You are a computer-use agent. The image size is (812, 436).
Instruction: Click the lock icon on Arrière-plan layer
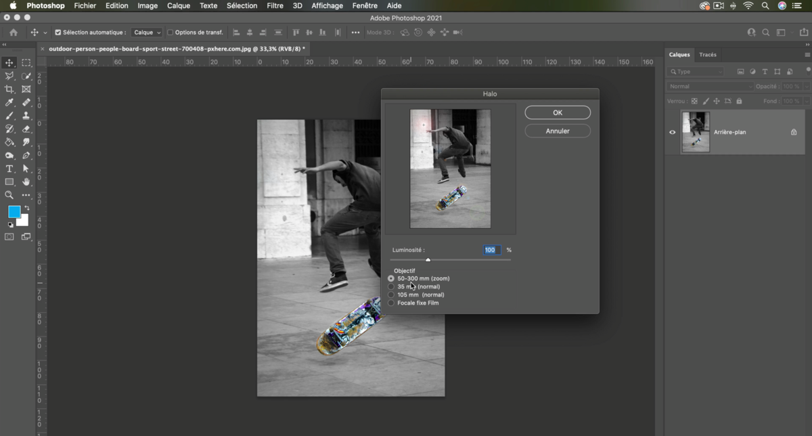point(794,132)
